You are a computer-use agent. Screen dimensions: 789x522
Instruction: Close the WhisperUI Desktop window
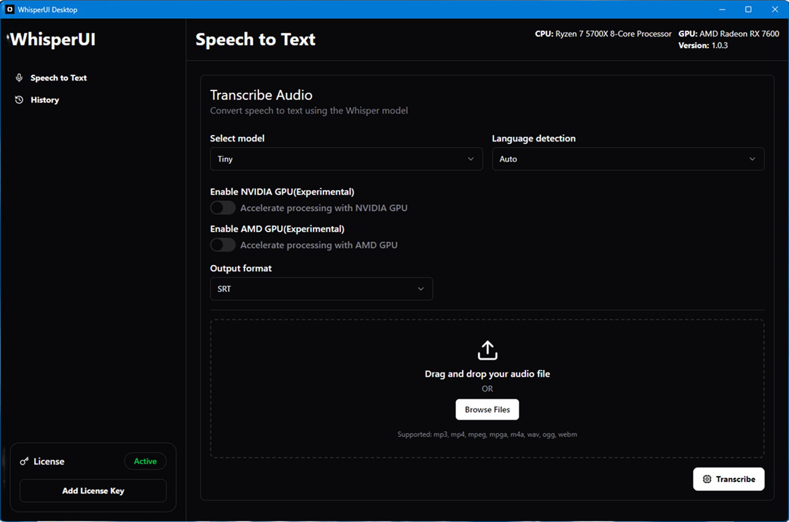tap(774, 9)
